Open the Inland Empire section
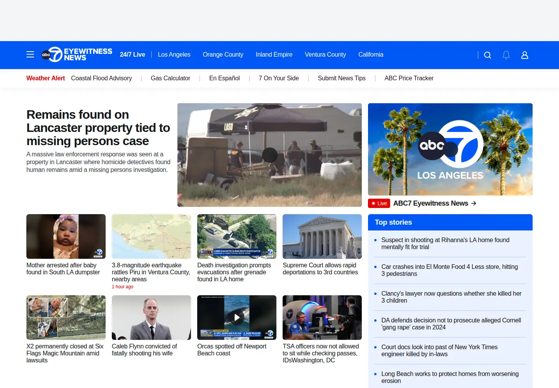This screenshot has height=388, width=559. 274,55
